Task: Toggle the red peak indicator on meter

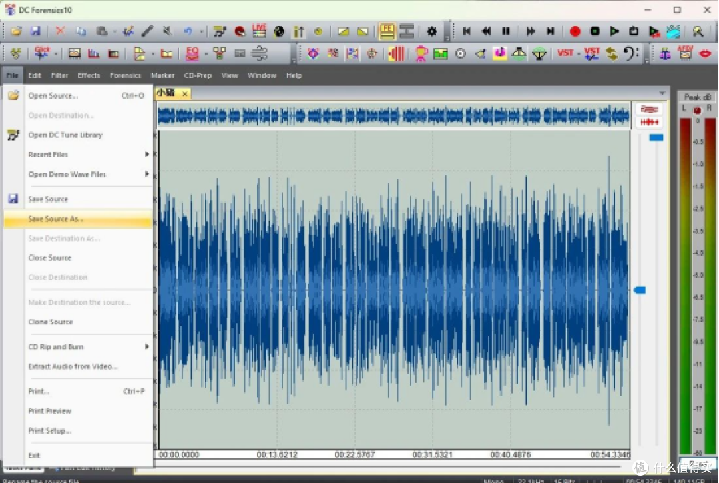Action: [x=697, y=110]
